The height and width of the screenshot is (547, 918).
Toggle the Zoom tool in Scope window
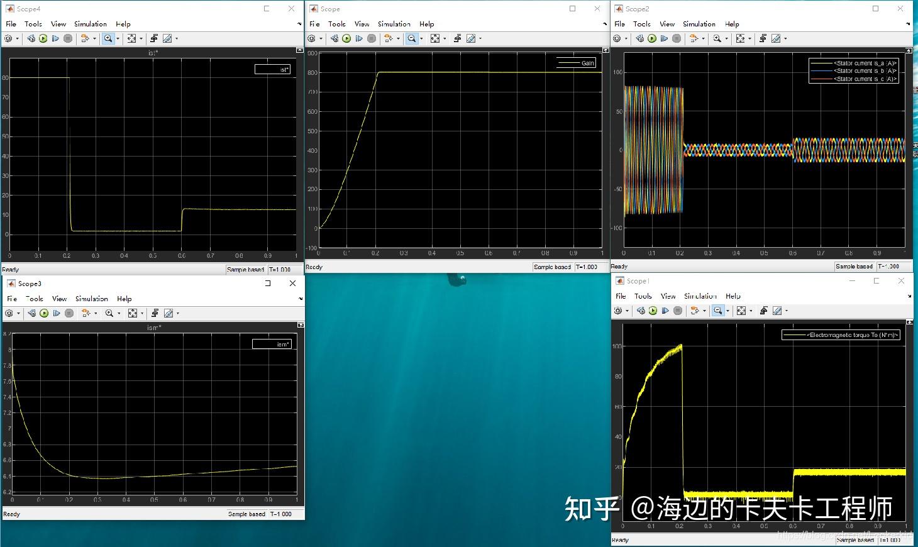[x=411, y=38]
